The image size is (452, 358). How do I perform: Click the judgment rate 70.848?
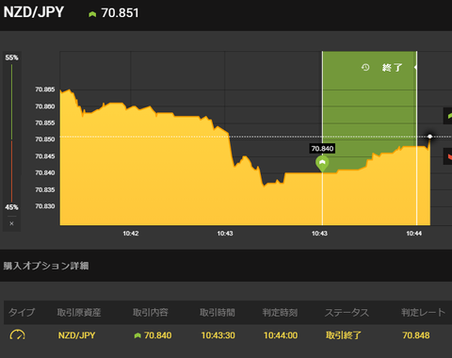click(x=416, y=335)
